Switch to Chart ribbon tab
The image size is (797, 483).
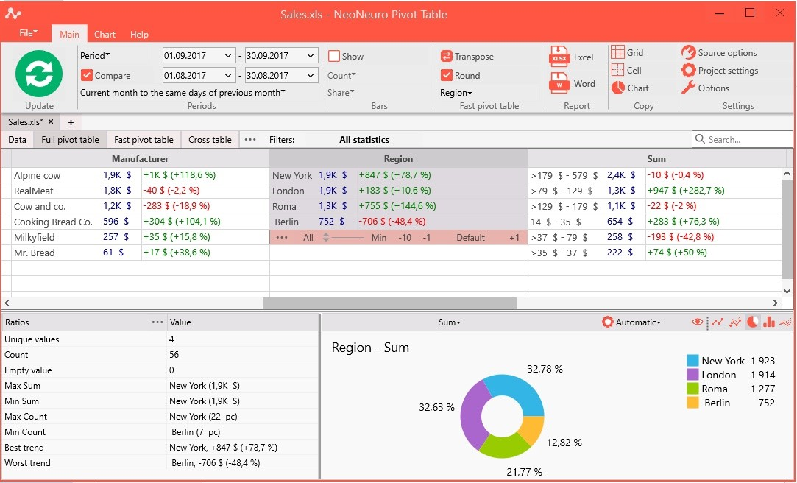tap(105, 34)
